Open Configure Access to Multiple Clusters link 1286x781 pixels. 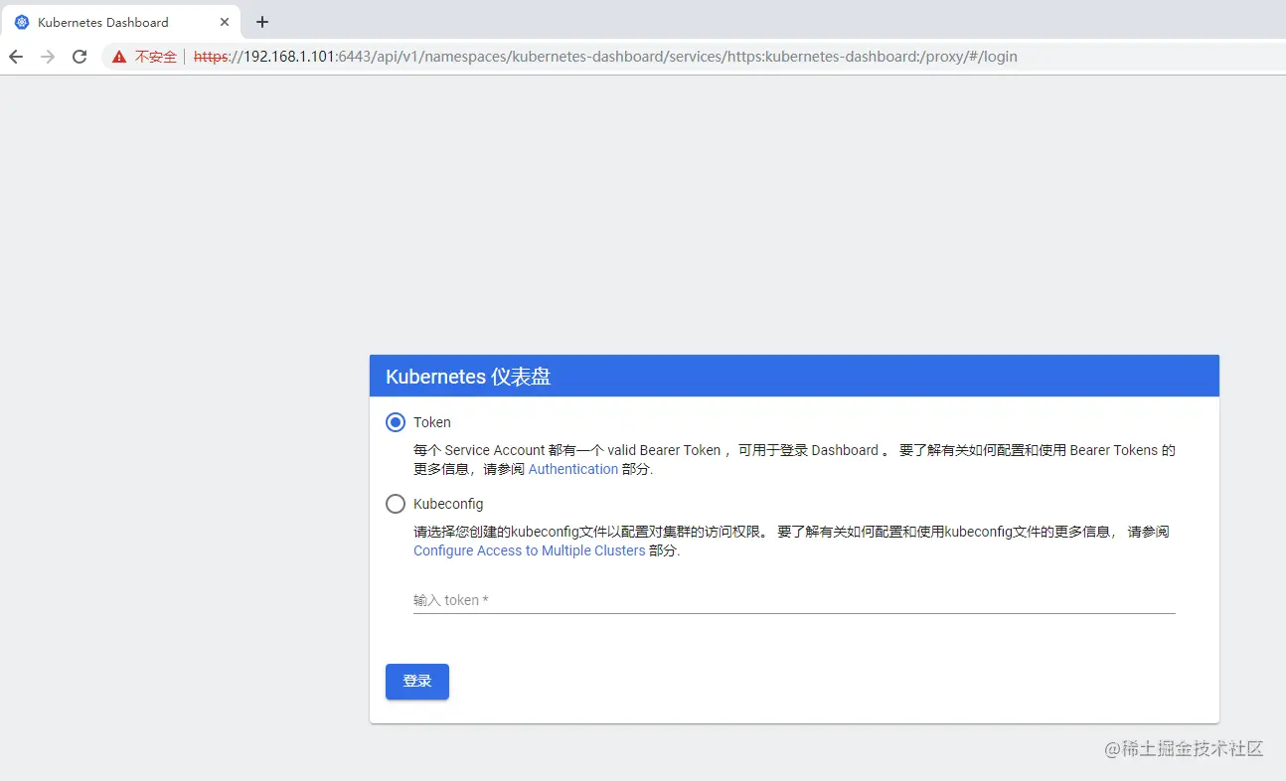530,550
